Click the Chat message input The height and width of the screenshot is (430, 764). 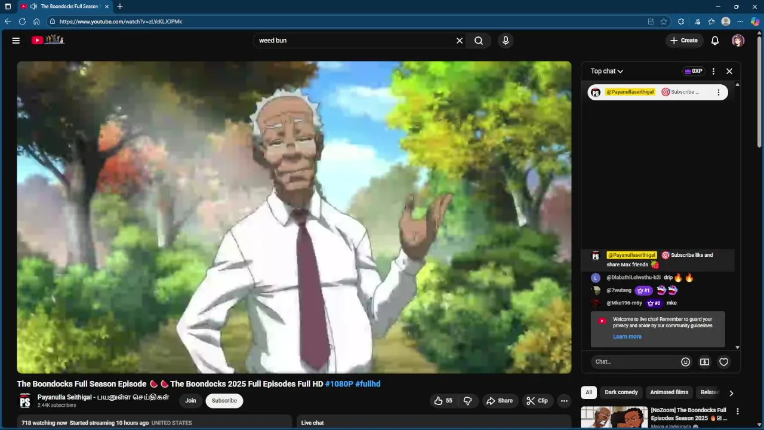tap(635, 362)
